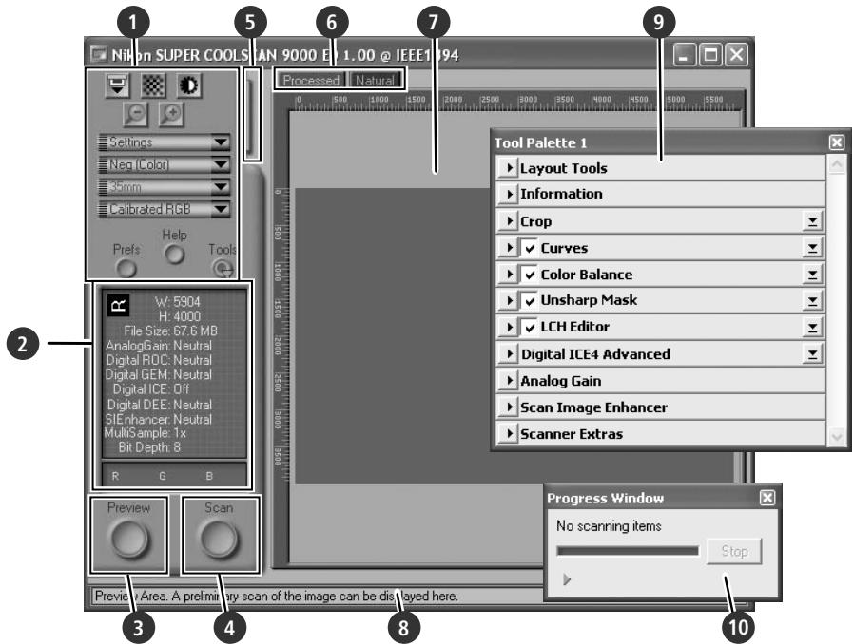Click the image orientation R icon

(118, 306)
